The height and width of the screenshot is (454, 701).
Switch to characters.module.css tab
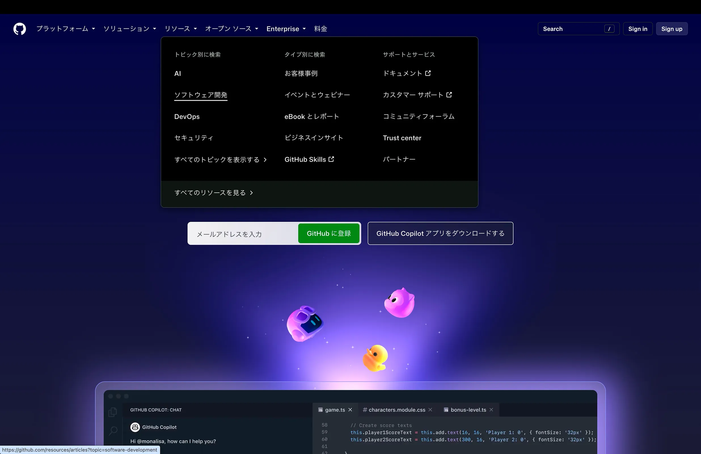[397, 410]
